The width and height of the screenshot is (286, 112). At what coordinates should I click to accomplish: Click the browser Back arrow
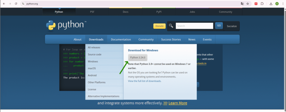pyautogui.click(x=4, y=4)
